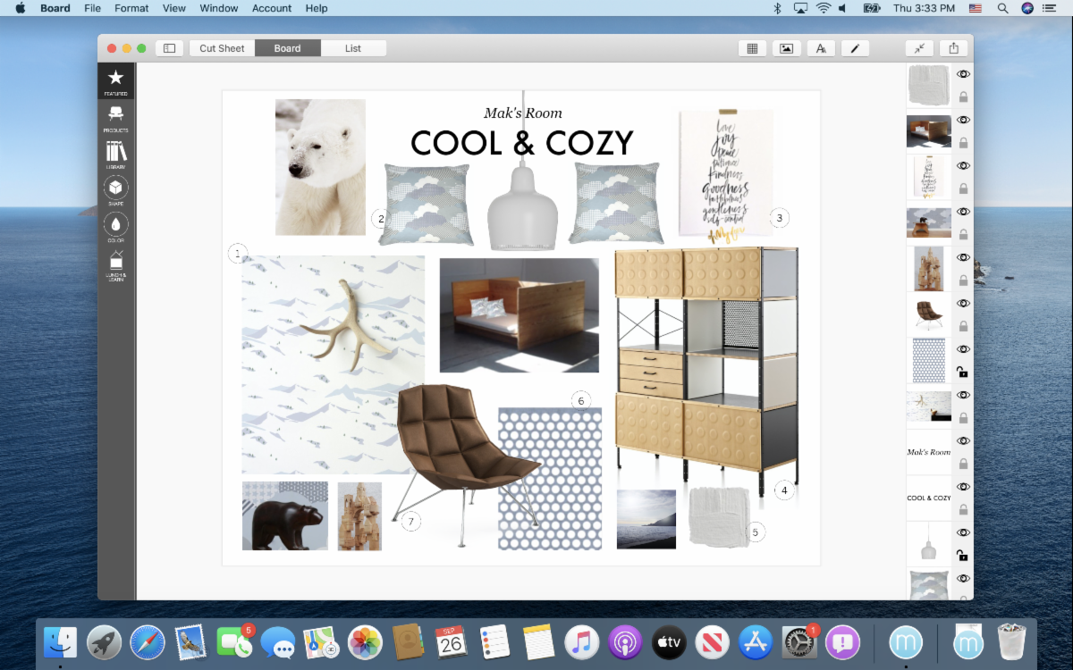1073x670 pixels.
Task: Hide the wood blocks layer
Action: (x=963, y=257)
